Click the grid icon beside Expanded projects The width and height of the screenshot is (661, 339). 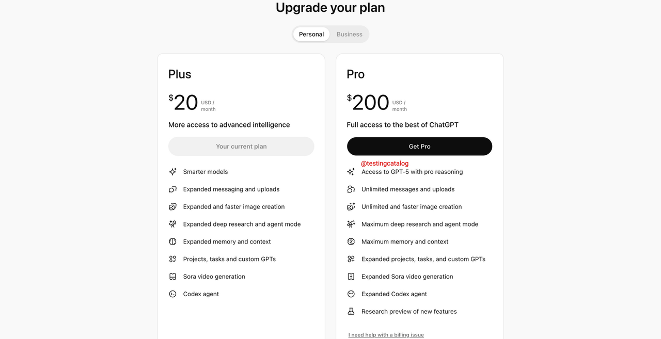[351, 259]
